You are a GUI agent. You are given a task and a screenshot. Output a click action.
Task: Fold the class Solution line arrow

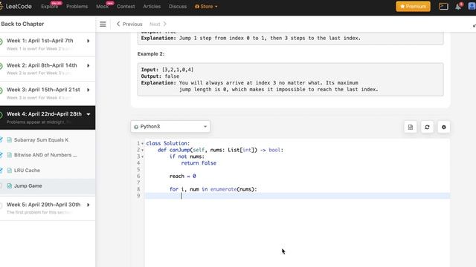tap(142, 143)
